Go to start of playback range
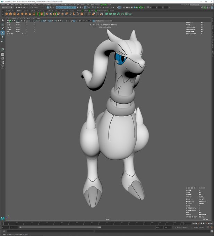Image resolution: width=214 pixels, height=236 pixels. pyautogui.click(x=194, y=224)
